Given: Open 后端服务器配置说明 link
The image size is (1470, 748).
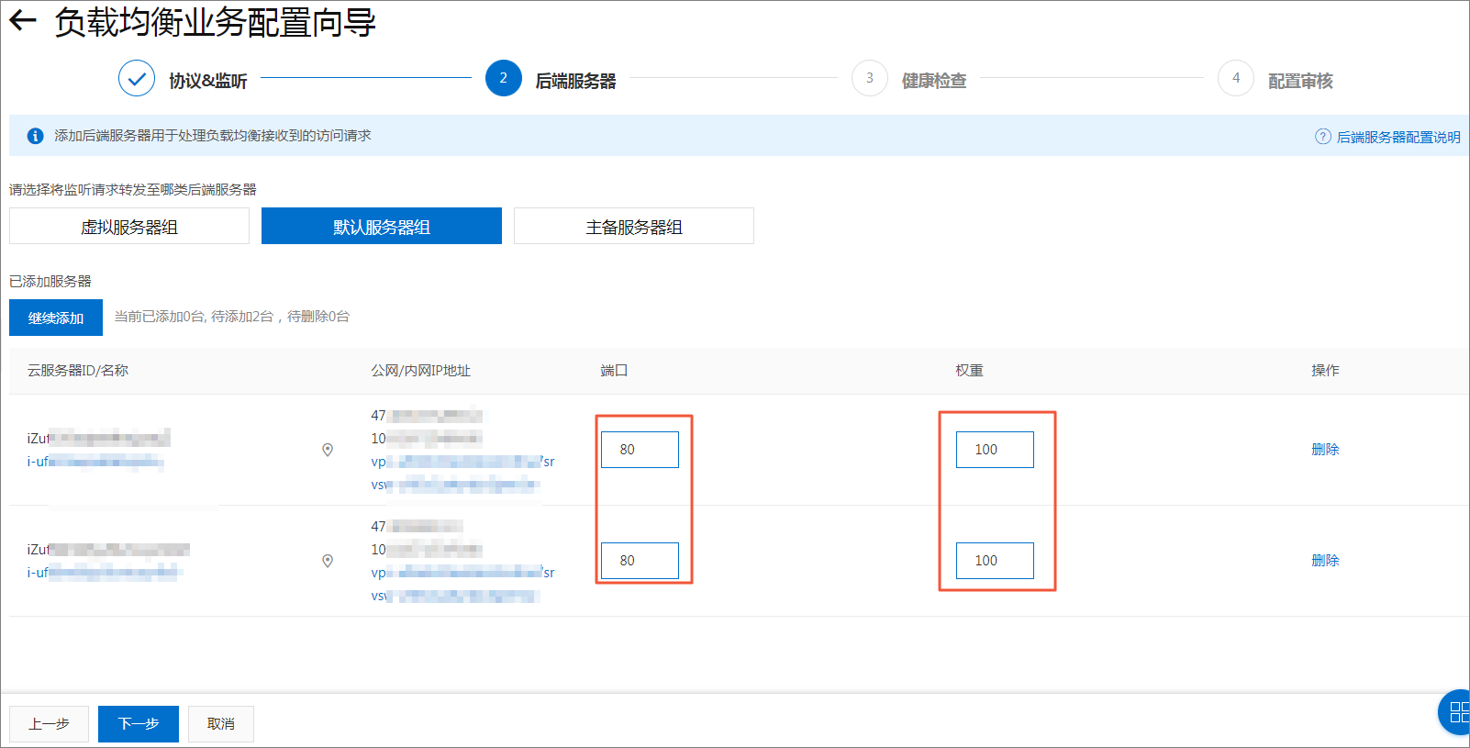Looking at the screenshot, I should tap(1398, 137).
